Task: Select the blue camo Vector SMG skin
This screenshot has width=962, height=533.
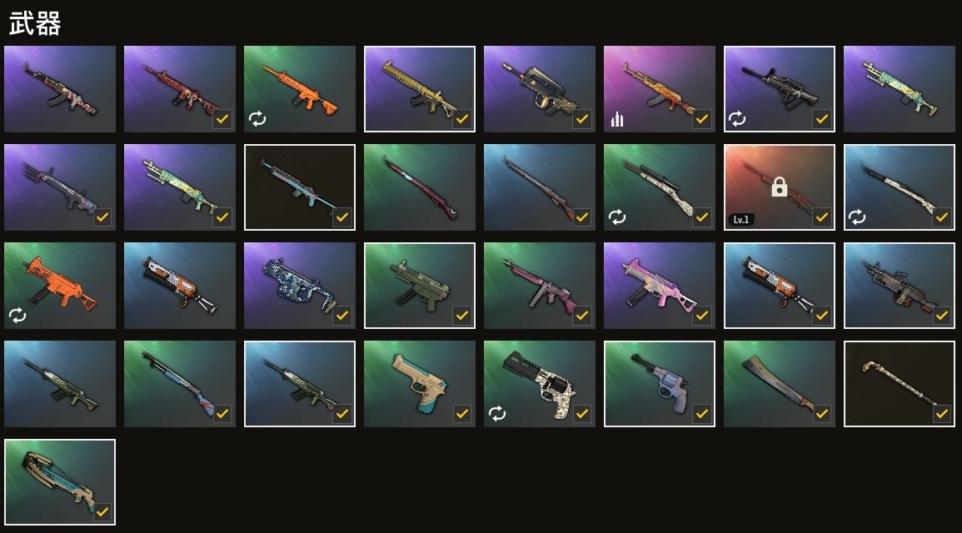Action: click(299, 286)
